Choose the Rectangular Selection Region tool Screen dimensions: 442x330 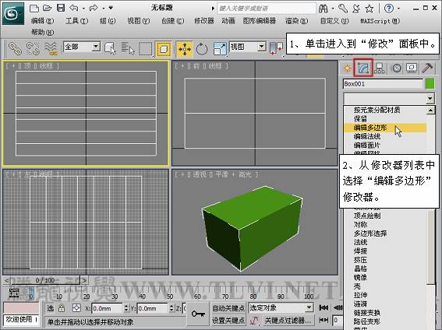pos(146,49)
